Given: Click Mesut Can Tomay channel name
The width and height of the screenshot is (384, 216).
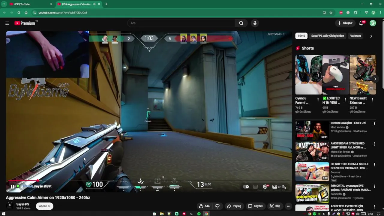Looking at the screenshot, I should point(340,152).
